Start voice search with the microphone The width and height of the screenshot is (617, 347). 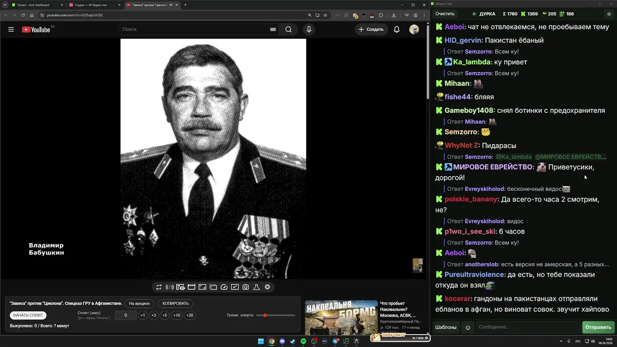coord(309,29)
